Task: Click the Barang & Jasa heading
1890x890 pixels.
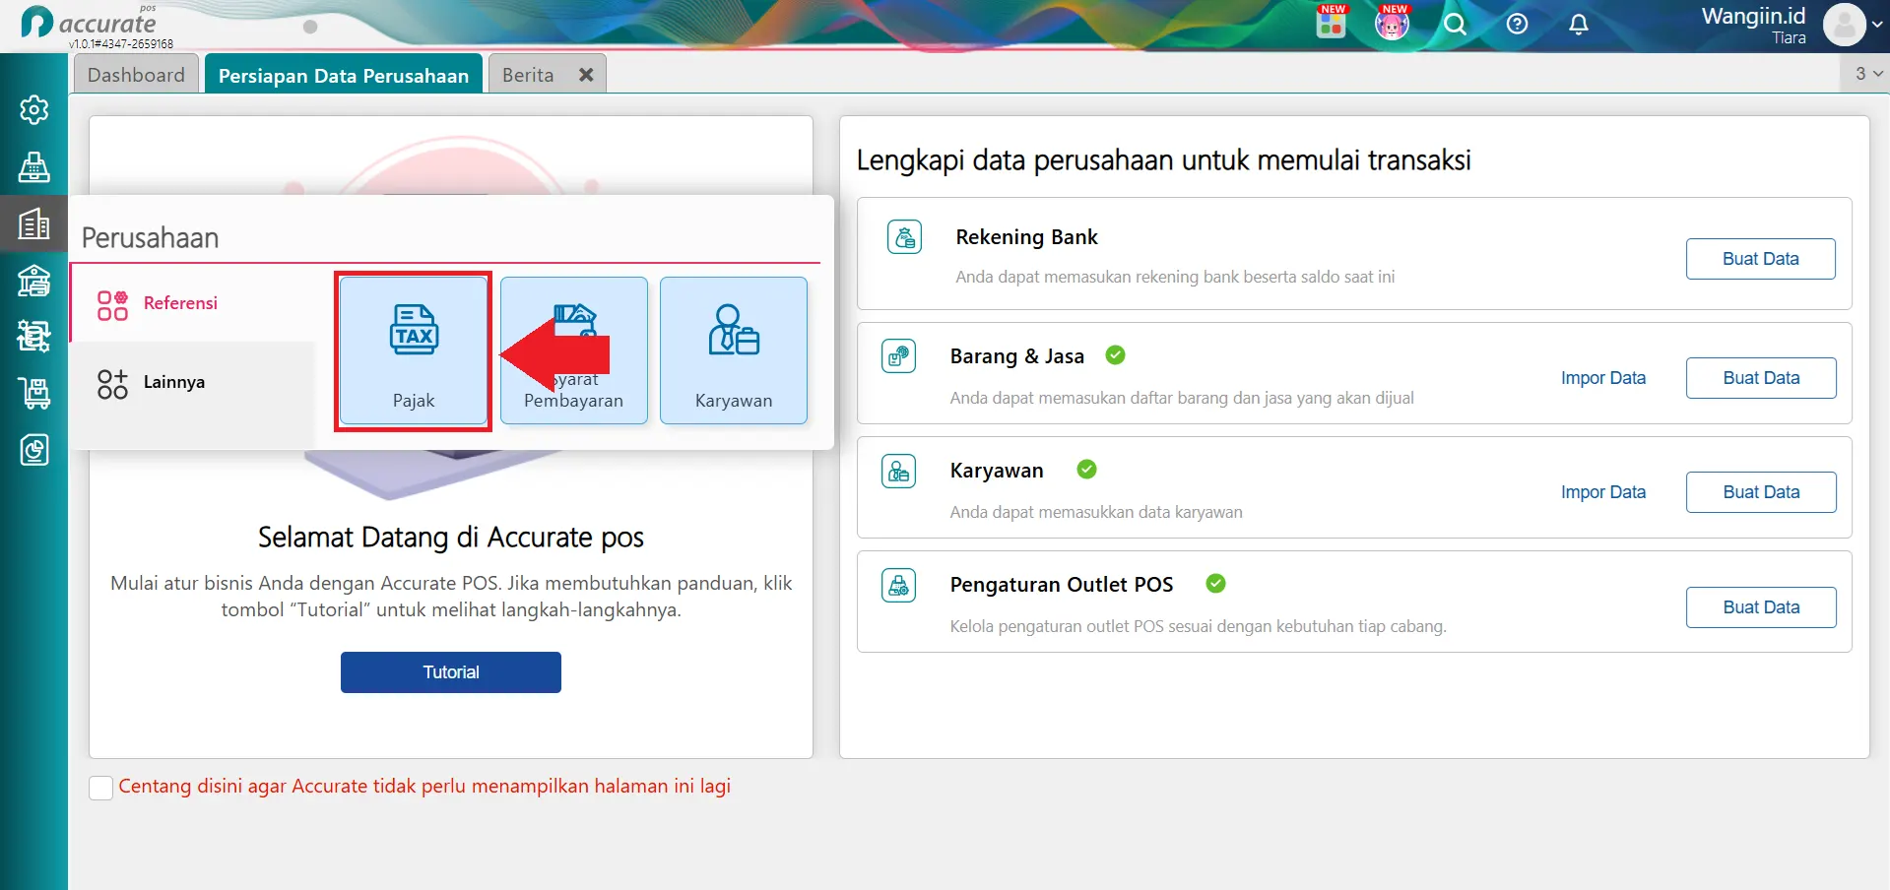Action: coord(1017,356)
